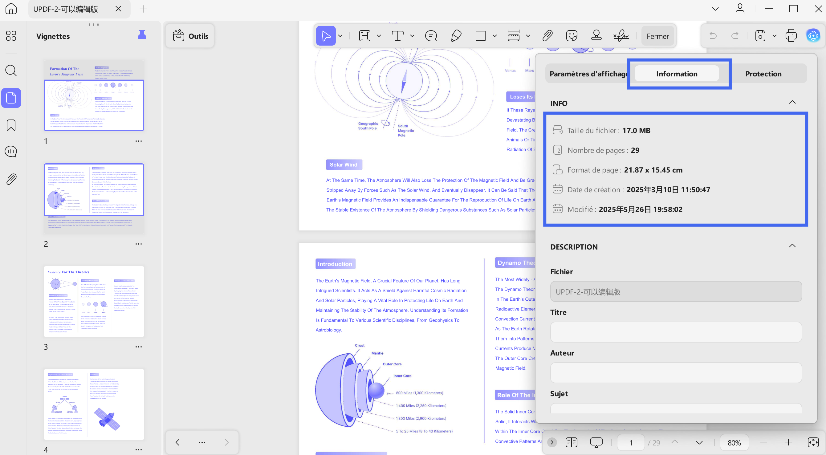Select the text comment tool
Screen dimensions: 826x455
click(x=398, y=36)
